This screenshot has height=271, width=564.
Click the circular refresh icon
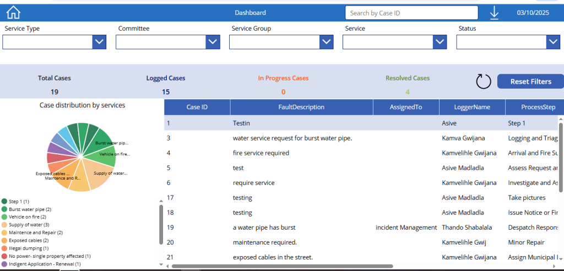[483, 82]
